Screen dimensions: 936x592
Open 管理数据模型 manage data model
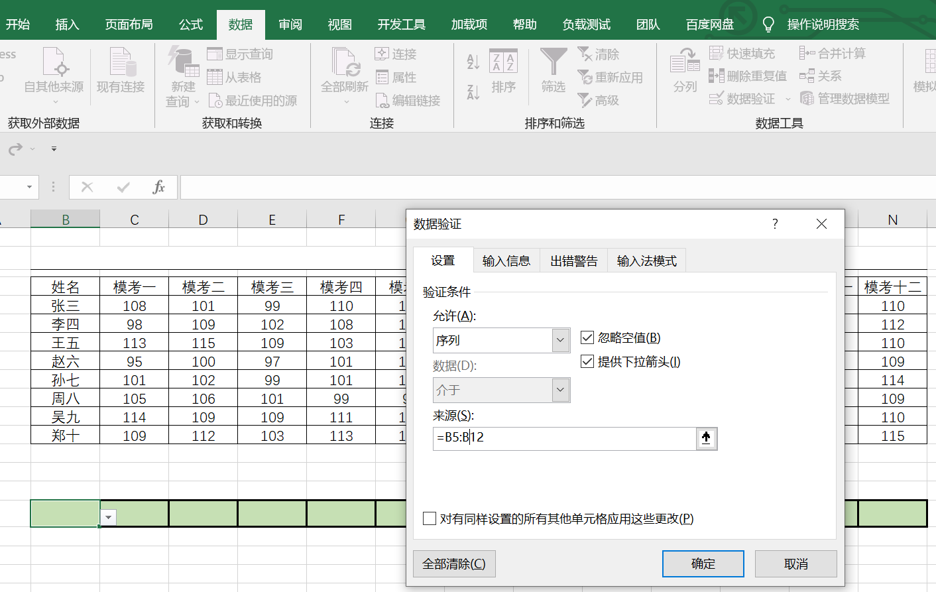point(845,98)
